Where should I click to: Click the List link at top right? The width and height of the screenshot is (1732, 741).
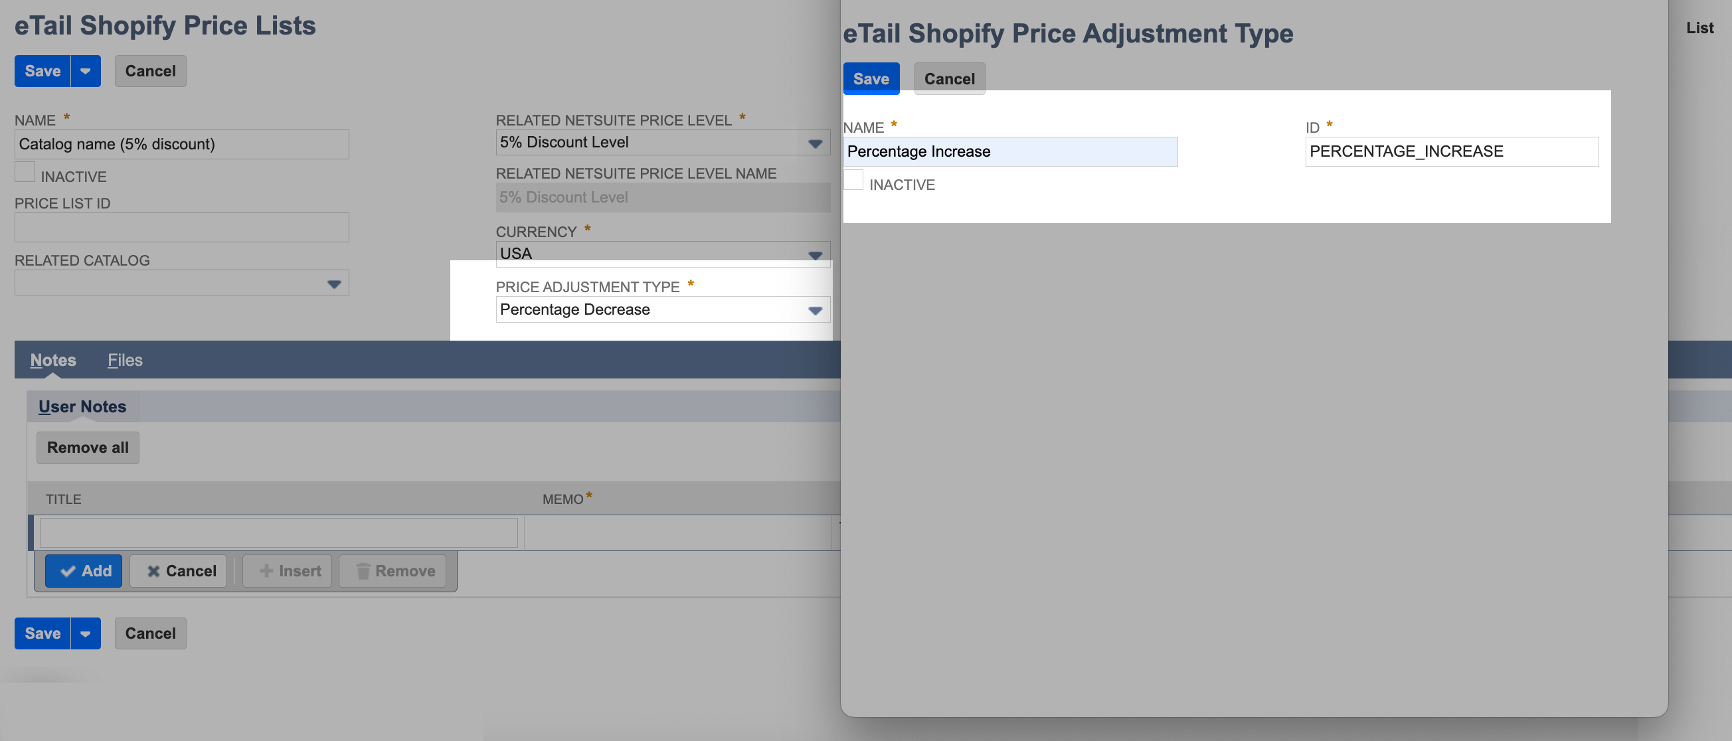1699,28
